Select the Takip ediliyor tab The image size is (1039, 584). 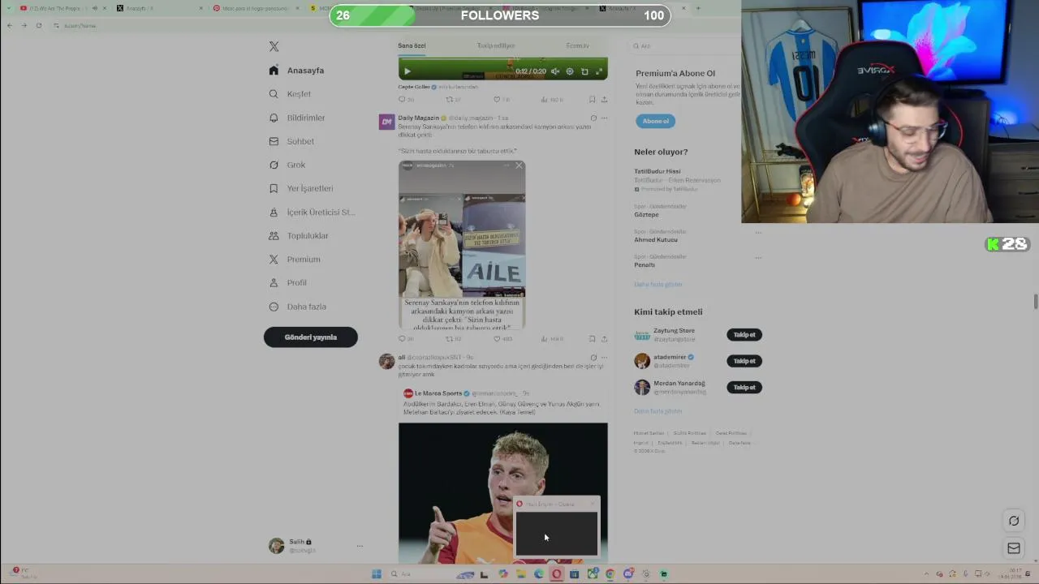[x=496, y=45]
